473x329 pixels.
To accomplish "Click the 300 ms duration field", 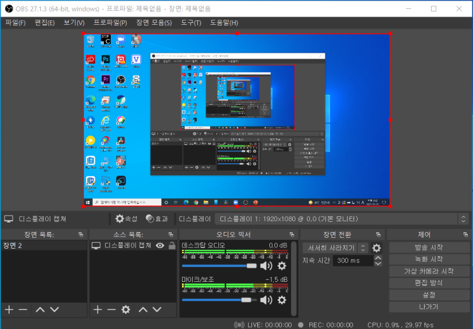I will click(x=353, y=260).
